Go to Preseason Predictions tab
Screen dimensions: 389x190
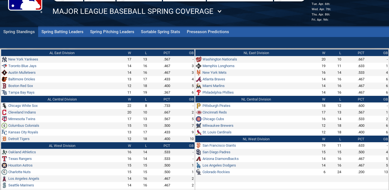pos(208,32)
